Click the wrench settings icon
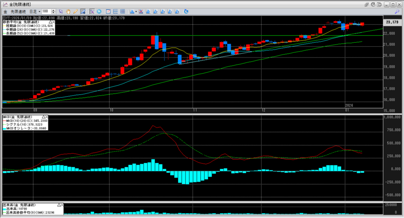404x218 pixels. [x=397, y=11]
